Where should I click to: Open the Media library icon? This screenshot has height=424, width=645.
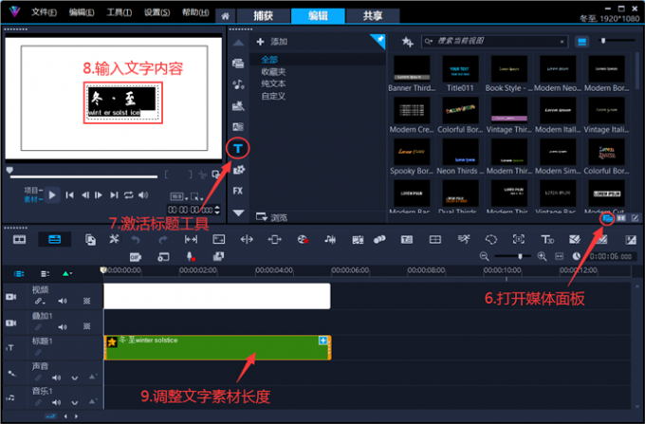click(x=238, y=64)
